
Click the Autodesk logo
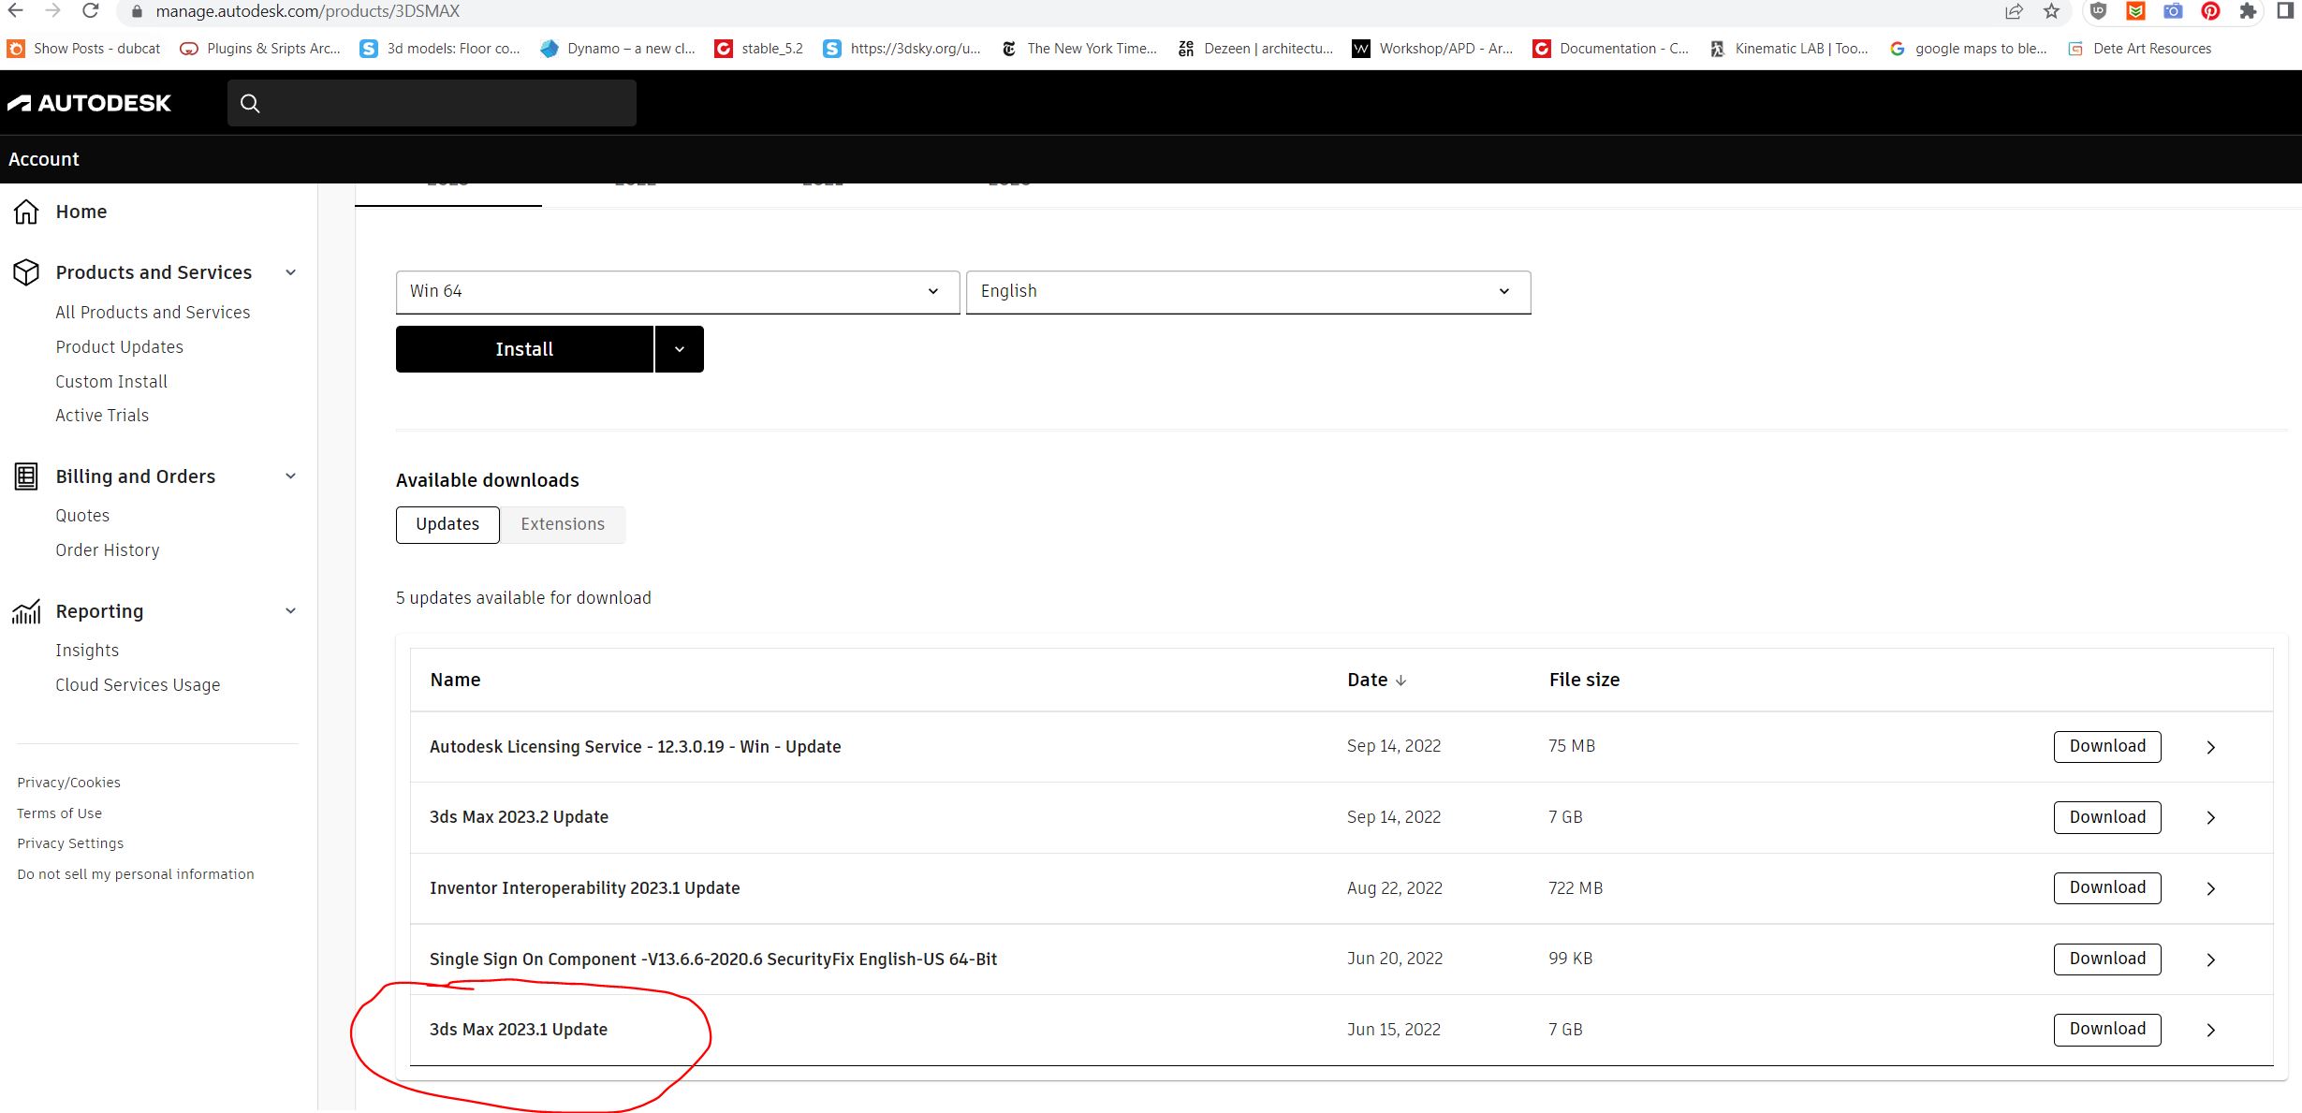click(90, 103)
